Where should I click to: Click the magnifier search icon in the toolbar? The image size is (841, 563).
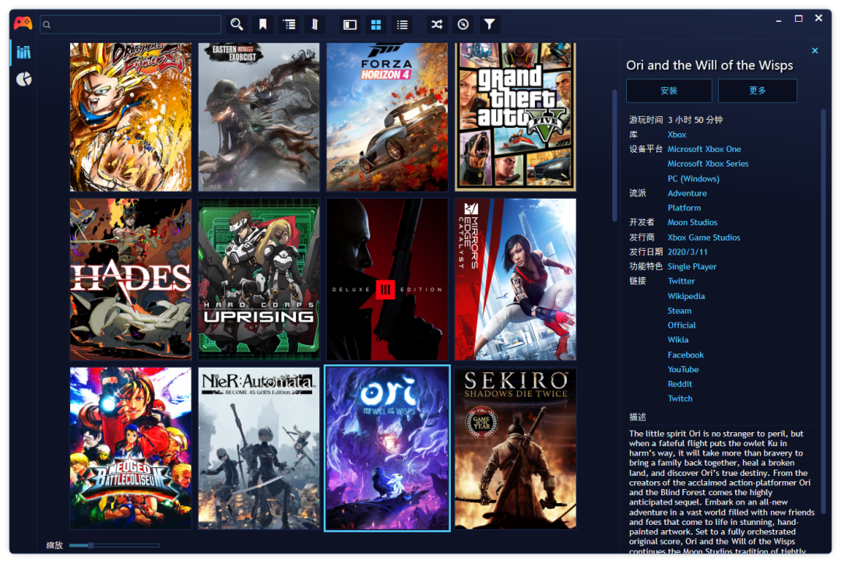coord(237,24)
